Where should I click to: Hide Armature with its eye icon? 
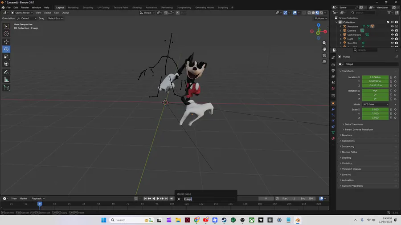coord(392,26)
